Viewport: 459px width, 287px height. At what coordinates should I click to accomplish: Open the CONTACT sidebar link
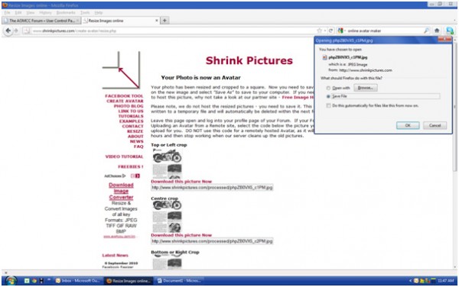132,126
